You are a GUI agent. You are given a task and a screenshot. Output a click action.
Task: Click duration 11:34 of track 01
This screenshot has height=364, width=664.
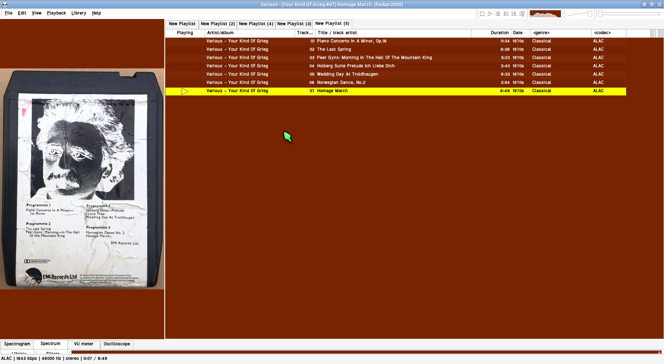pyautogui.click(x=505, y=41)
